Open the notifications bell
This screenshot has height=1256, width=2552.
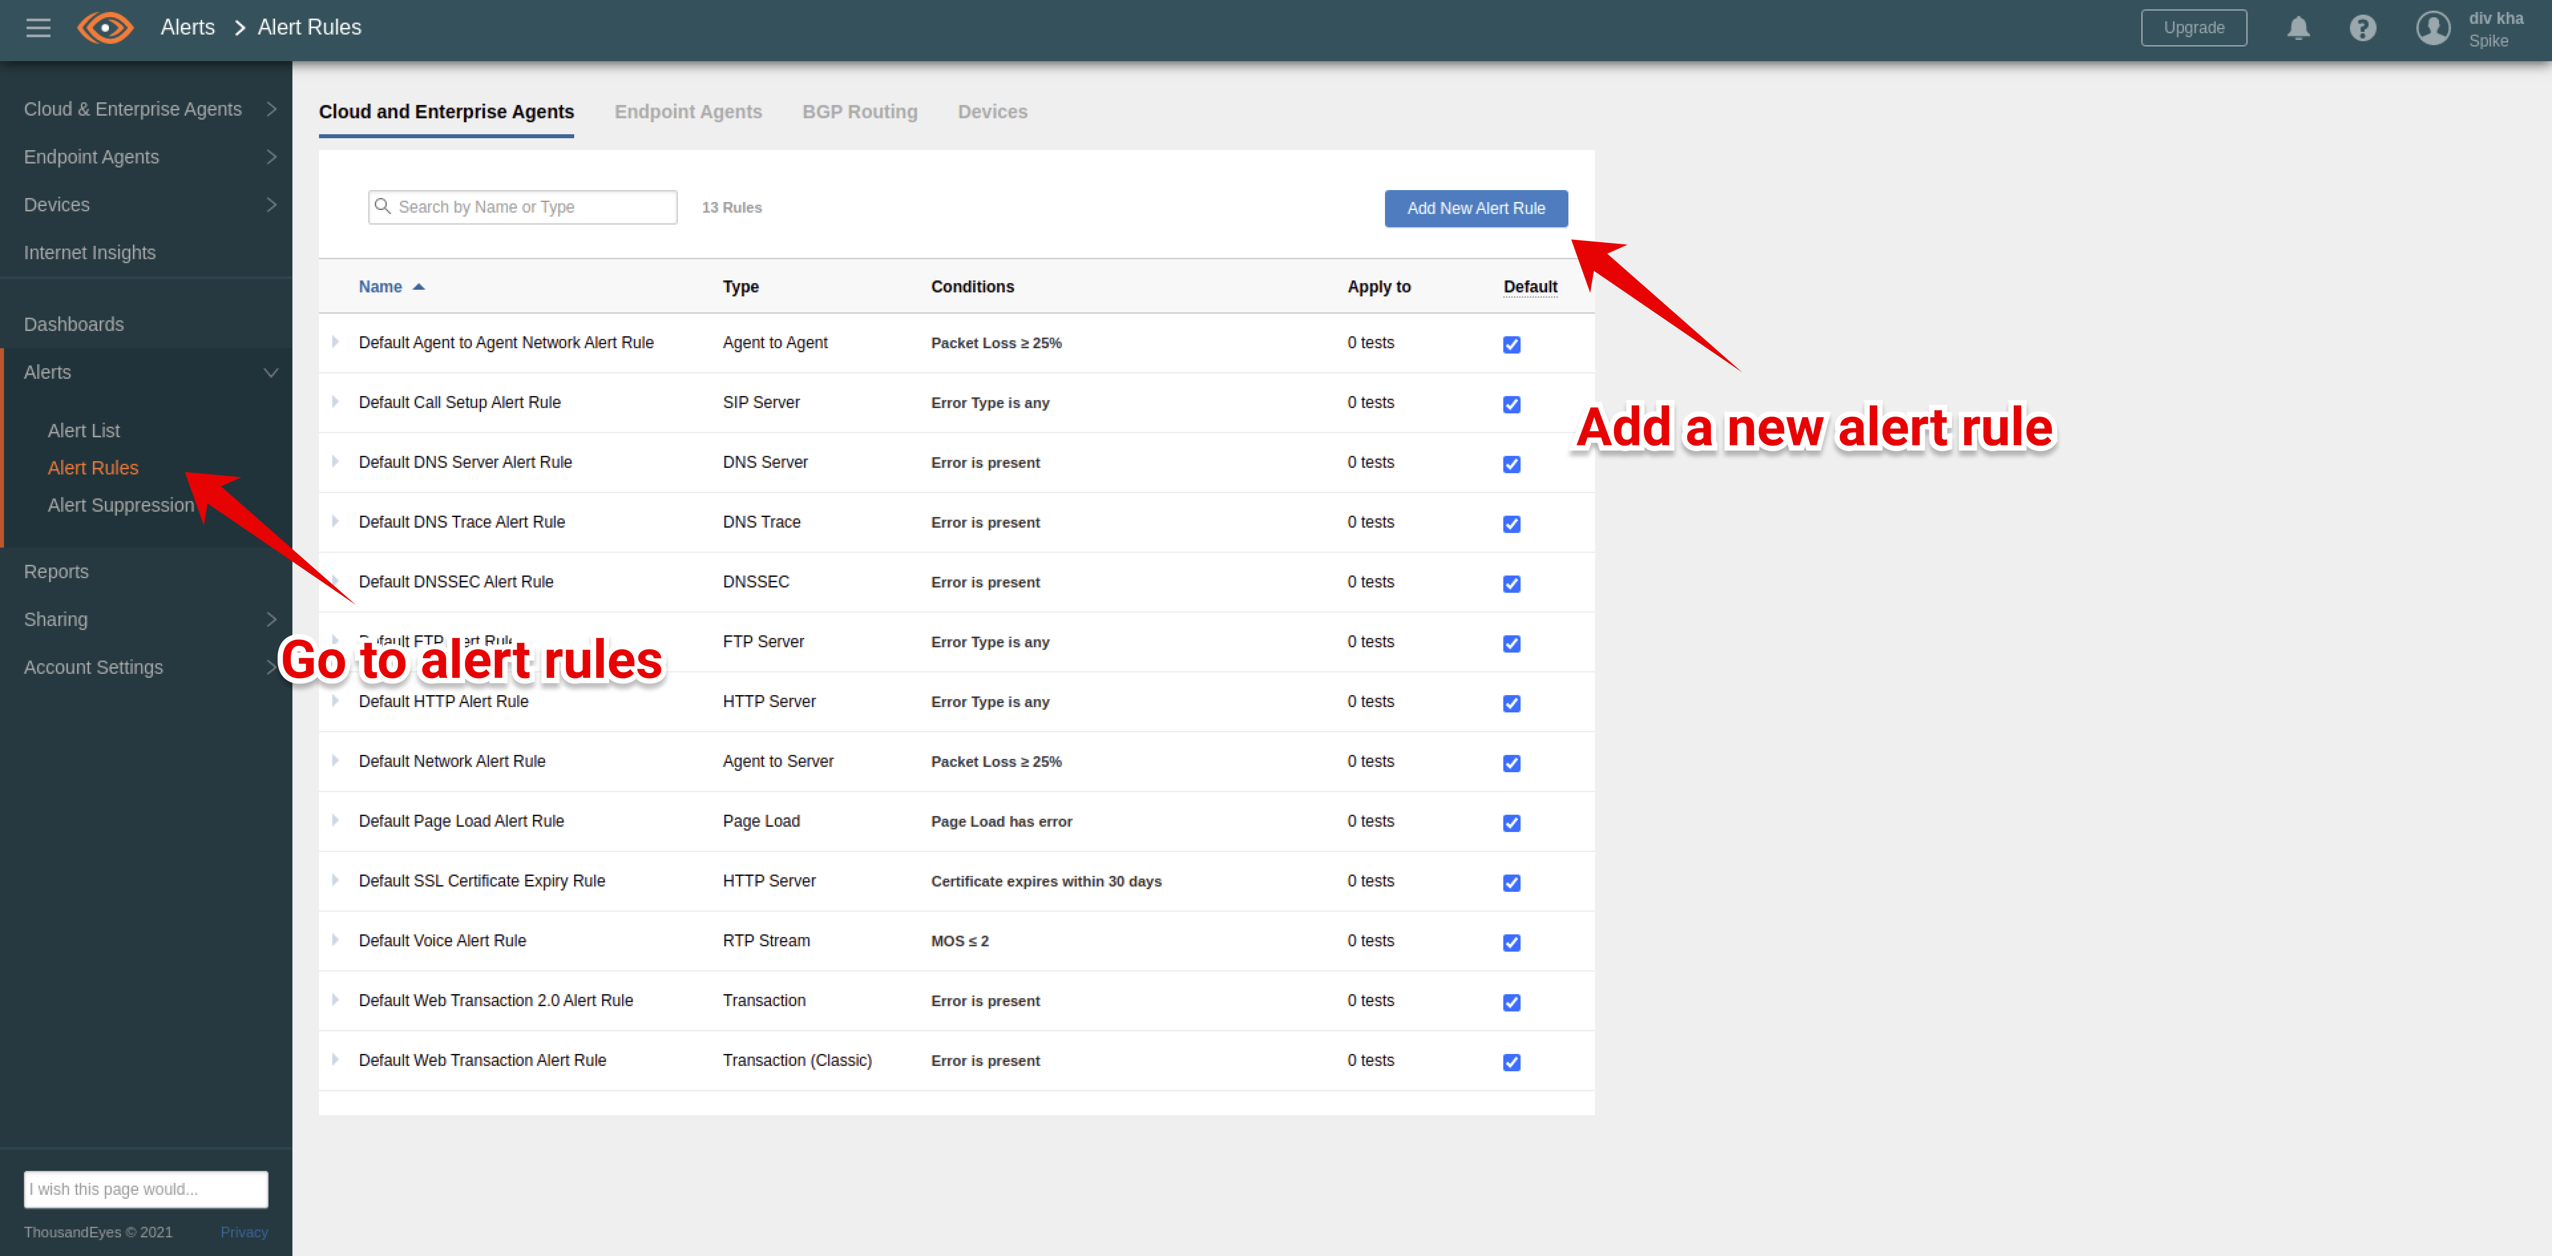pyautogui.click(x=2298, y=28)
